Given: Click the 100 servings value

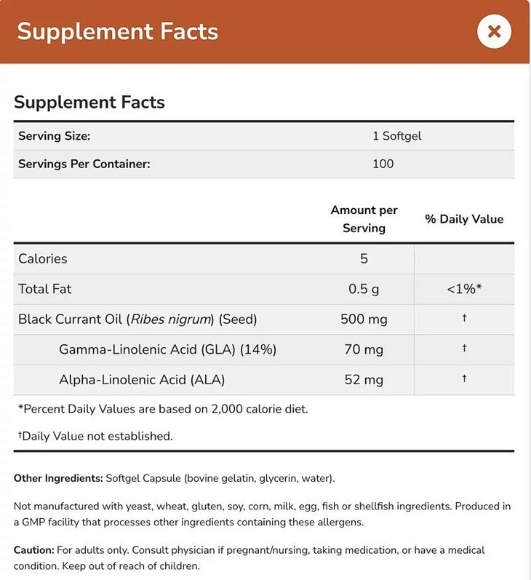Looking at the screenshot, I should pos(383,164).
